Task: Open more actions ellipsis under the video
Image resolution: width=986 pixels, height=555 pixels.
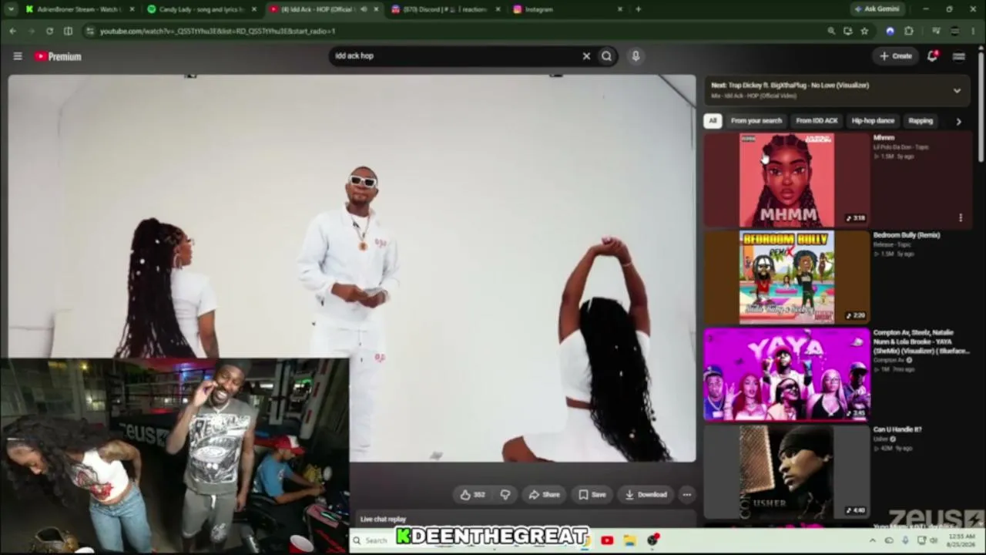Action: (687, 495)
